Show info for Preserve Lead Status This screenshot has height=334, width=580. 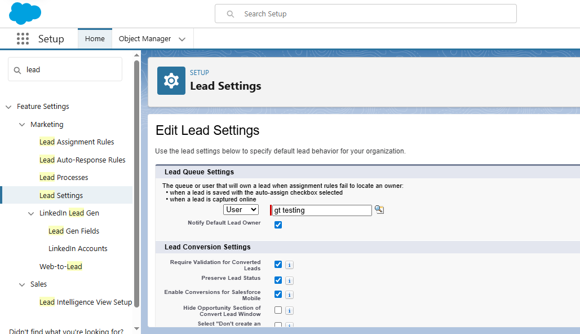click(289, 280)
